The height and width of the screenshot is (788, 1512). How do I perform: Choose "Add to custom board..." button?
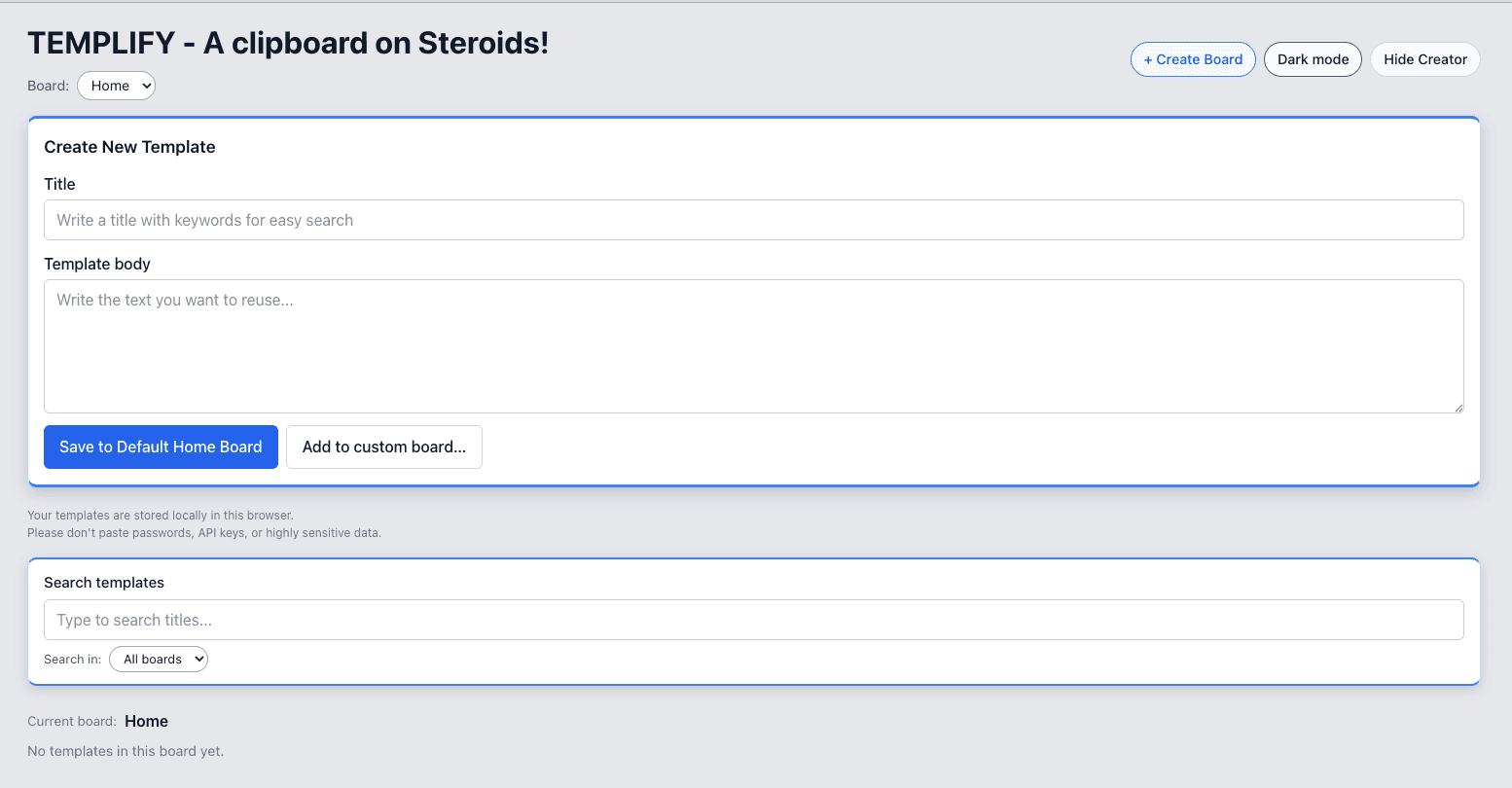click(383, 447)
